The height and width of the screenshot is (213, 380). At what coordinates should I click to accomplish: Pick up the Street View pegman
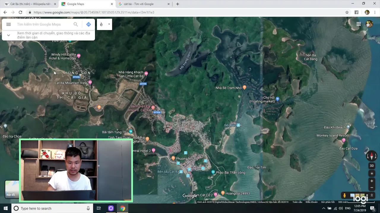click(x=344, y=196)
